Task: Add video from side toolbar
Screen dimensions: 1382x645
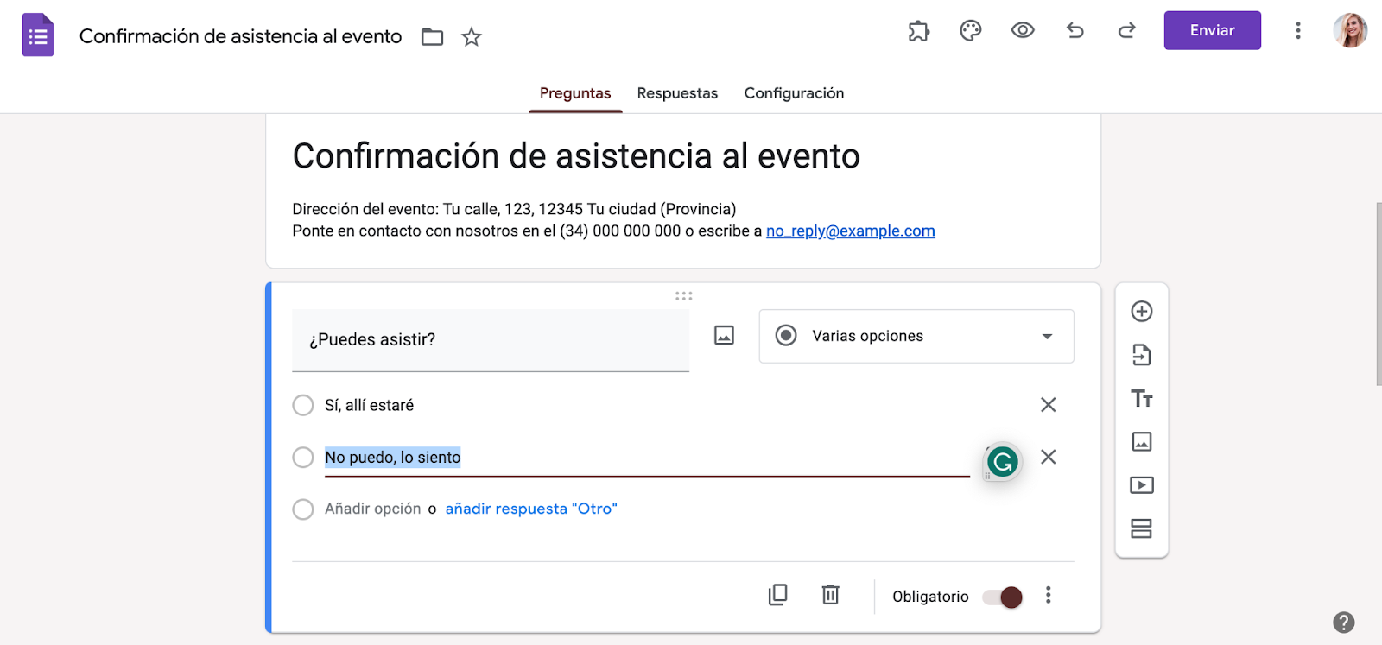Action: [1142, 485]
